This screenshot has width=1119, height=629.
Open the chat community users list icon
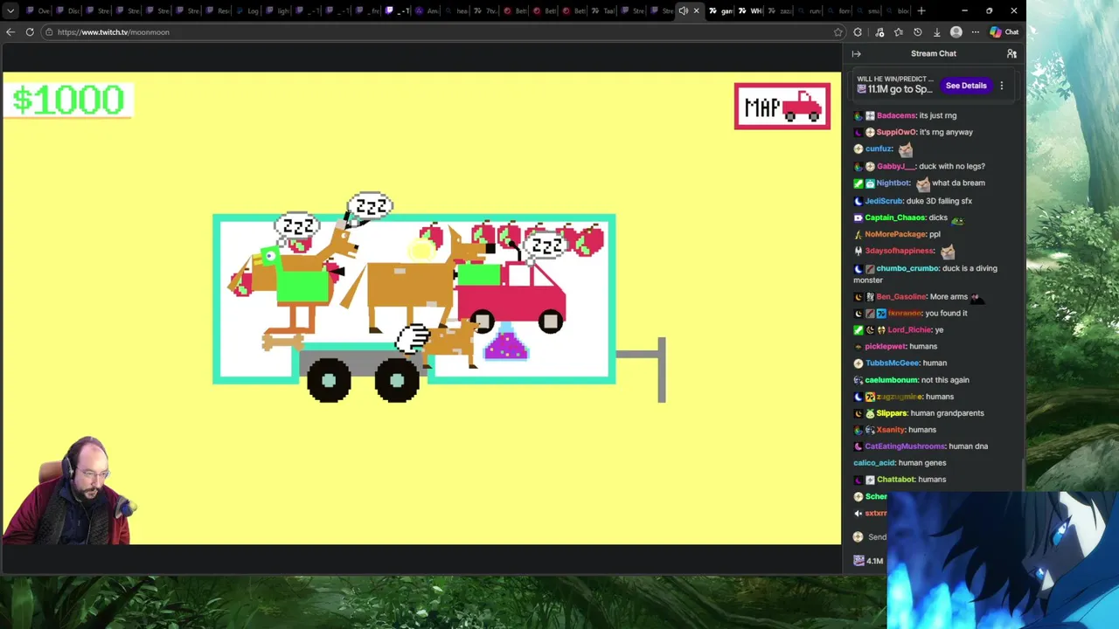tap(1011, 54)
